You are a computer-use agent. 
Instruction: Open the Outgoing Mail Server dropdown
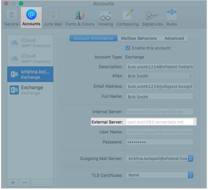pos(160,159)
